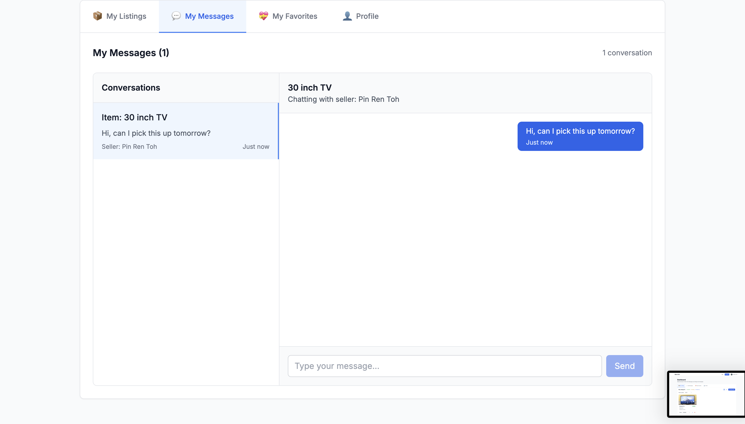Focus the 'Type your message...' input field
The height and width of the screenshot is (424, 745).
[444, 366]
